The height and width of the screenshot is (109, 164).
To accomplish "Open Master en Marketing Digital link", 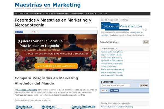I will (111, 72).
